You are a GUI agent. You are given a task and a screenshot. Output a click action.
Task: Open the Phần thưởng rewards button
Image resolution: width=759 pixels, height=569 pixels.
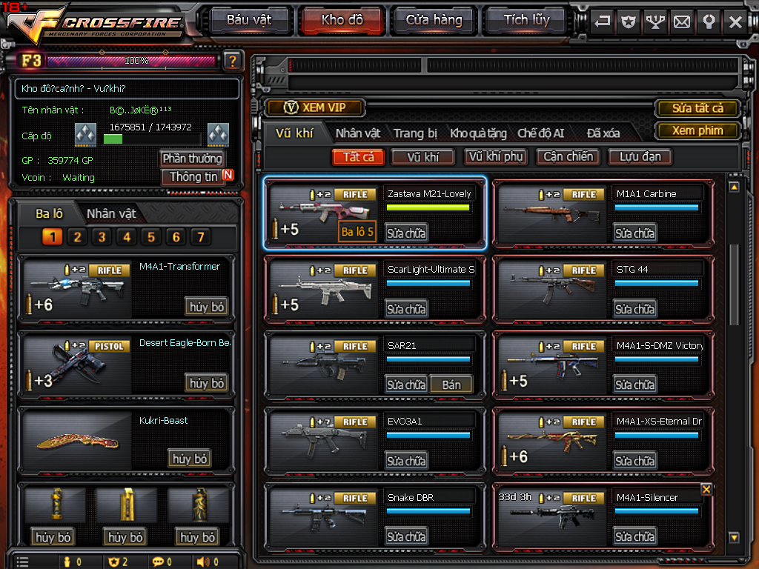coord(192,159)
